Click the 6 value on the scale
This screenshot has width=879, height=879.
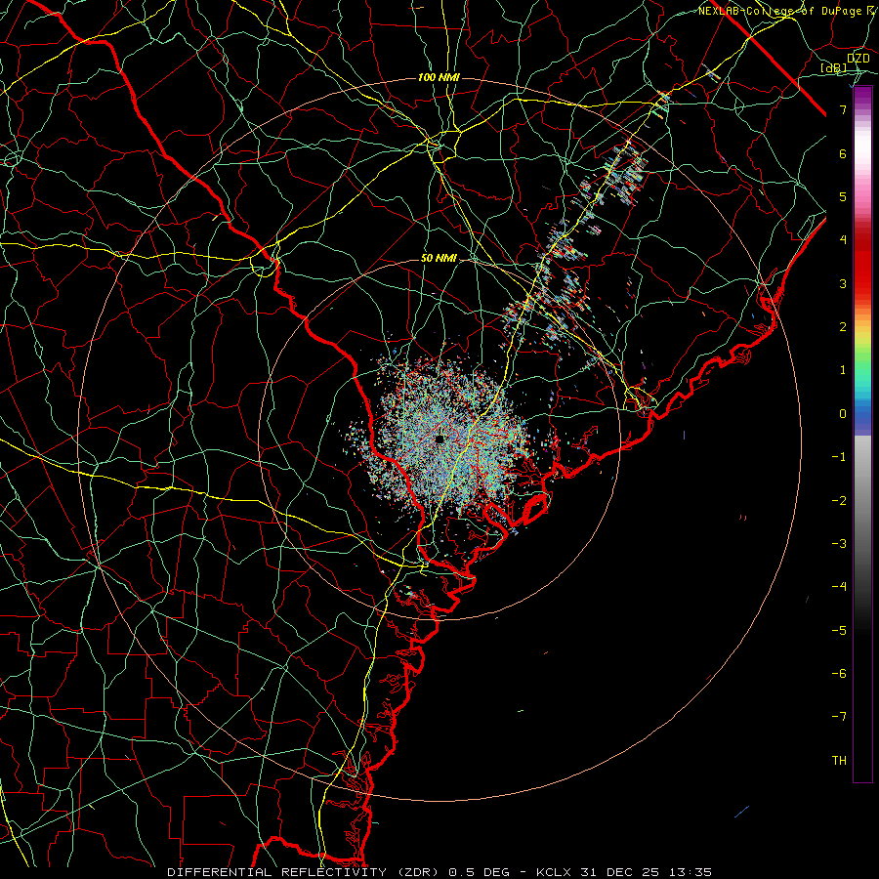coord(843,153)
